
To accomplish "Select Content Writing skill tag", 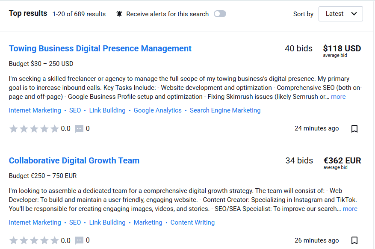I will click(192, 222).
